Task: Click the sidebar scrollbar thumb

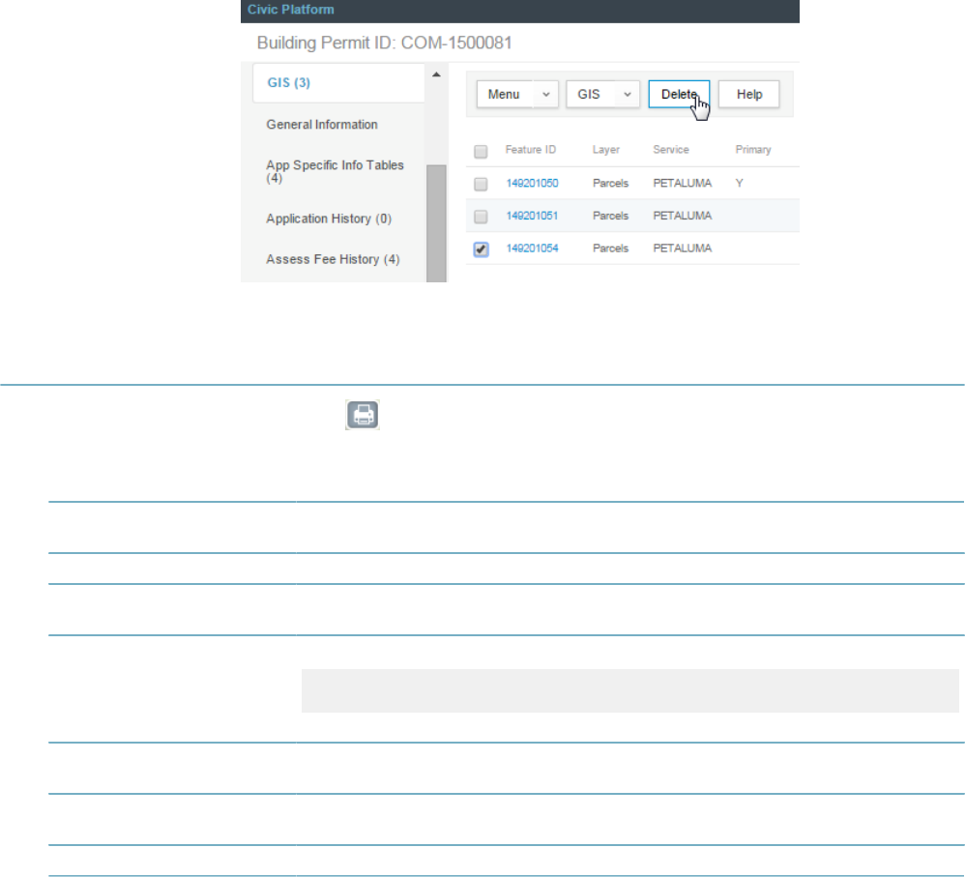Action: coord(436,223)
